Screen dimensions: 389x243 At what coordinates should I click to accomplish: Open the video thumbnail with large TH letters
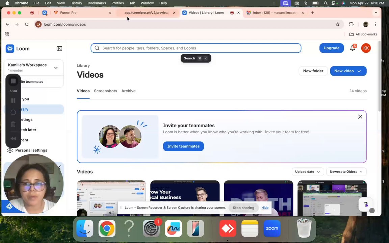[x=259, y=198]
